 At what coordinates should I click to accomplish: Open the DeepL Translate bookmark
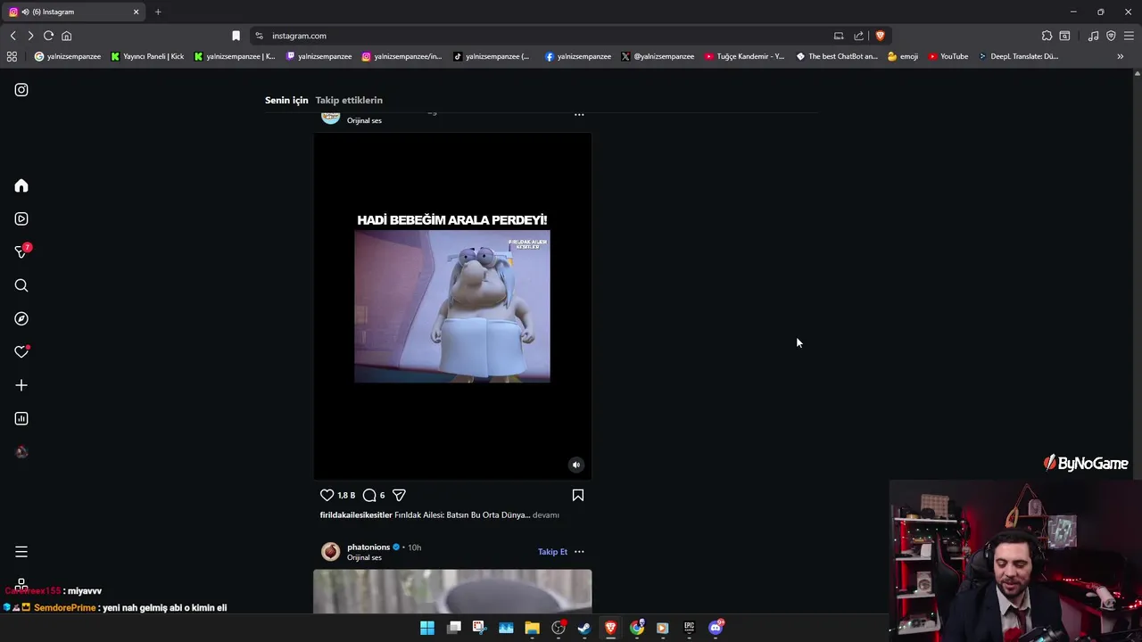point(1018,56)
